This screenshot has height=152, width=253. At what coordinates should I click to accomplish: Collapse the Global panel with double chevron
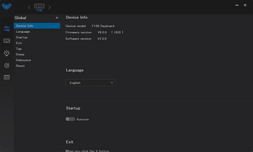pyautogui.click(x=57, y=18)
